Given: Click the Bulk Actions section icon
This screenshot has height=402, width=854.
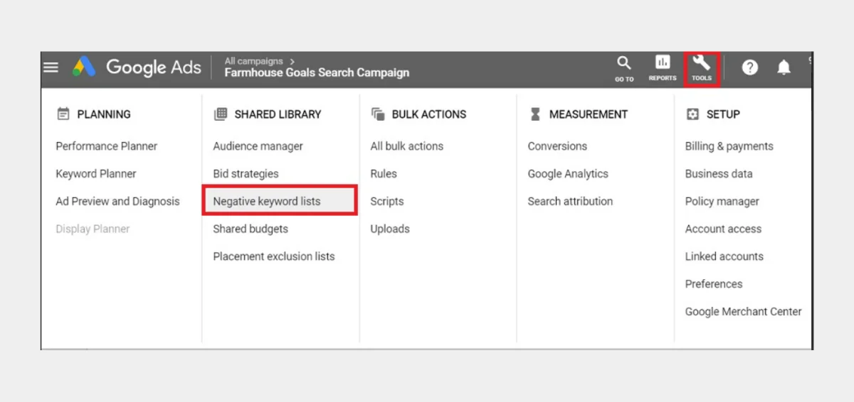Looking at the screenshot, I should click(x=377, y=114).
